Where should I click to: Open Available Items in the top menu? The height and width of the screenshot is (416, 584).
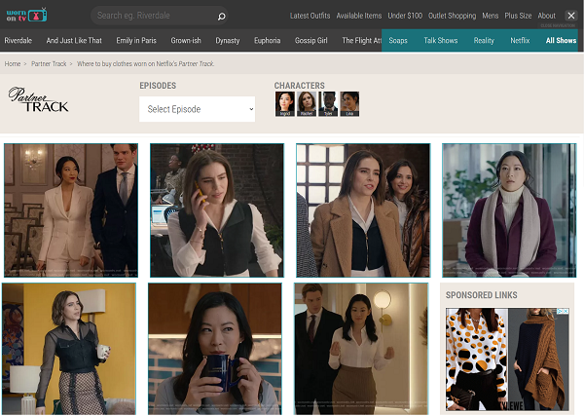(359, 16)
